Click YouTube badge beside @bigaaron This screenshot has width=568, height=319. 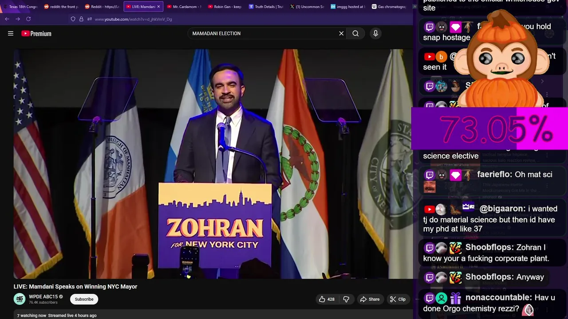pos(429,209)
